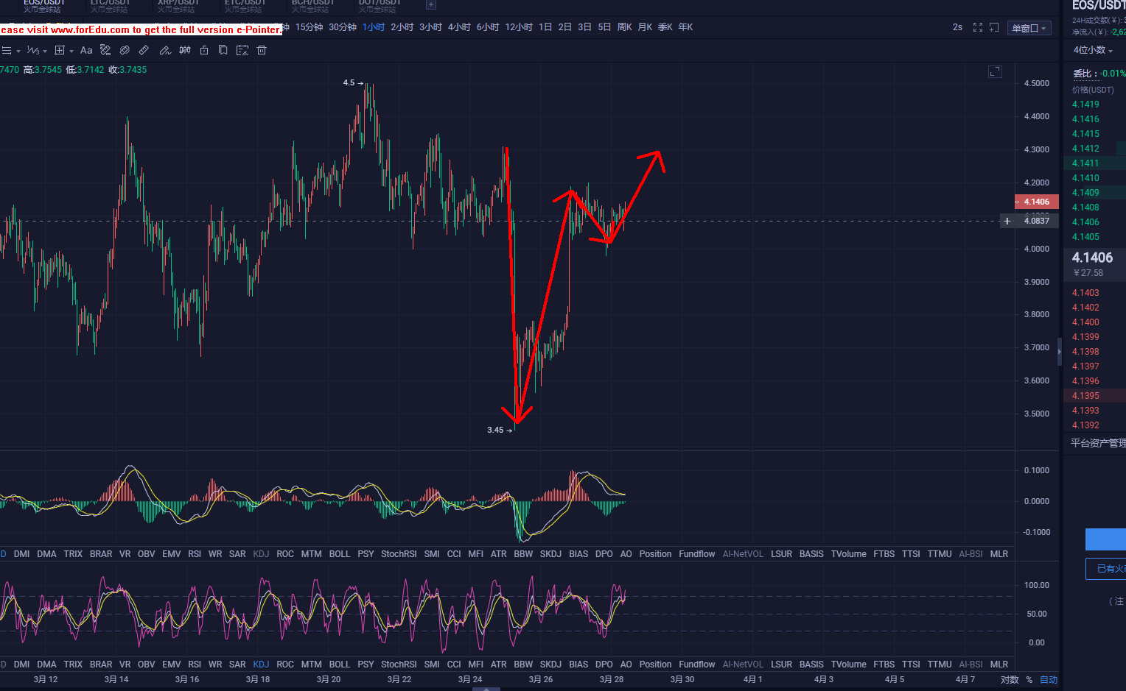Click the plus icon on the price axis crosshair

1007,221
